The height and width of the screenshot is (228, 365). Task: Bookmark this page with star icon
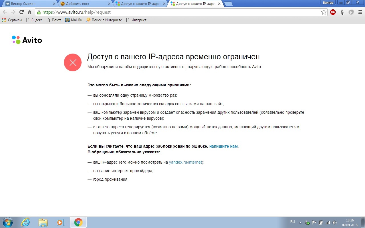click(x=324, y=12)
